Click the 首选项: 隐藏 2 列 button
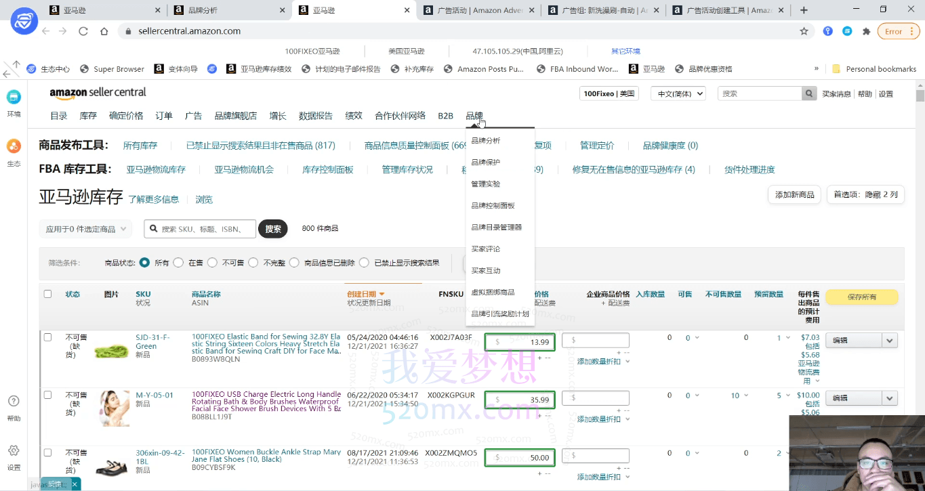The width and height of the screenshot is (925, 491). coord(865,195)
